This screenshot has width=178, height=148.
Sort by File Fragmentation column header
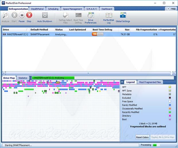coord(144,30)
